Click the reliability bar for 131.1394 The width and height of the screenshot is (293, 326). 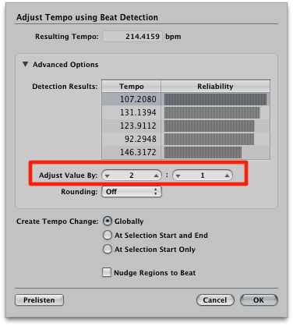[212, 112]
